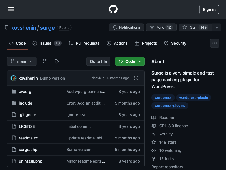View branches via the branch icon
This screenshot has height=170, width=226.
(45, 61)
